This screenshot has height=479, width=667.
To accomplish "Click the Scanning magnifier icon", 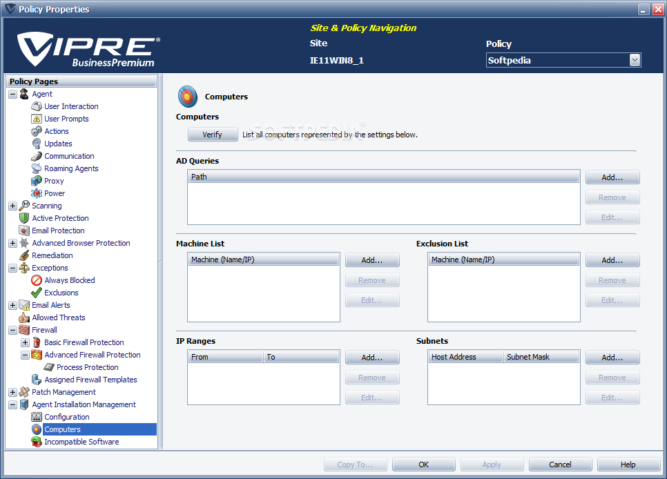I will click(x=24, y=206).
